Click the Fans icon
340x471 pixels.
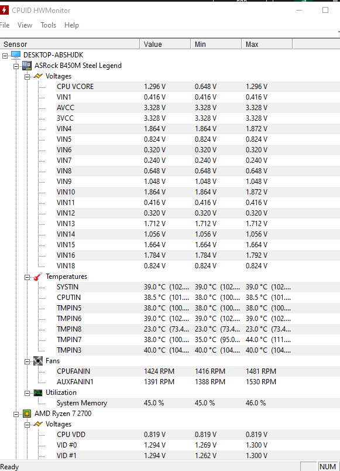point(38,361)
